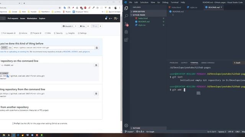Viewport: 245px width, 137px height.
Task: Switch to the DEBUG CONSOLE panel tab
Action: (207, 63)
